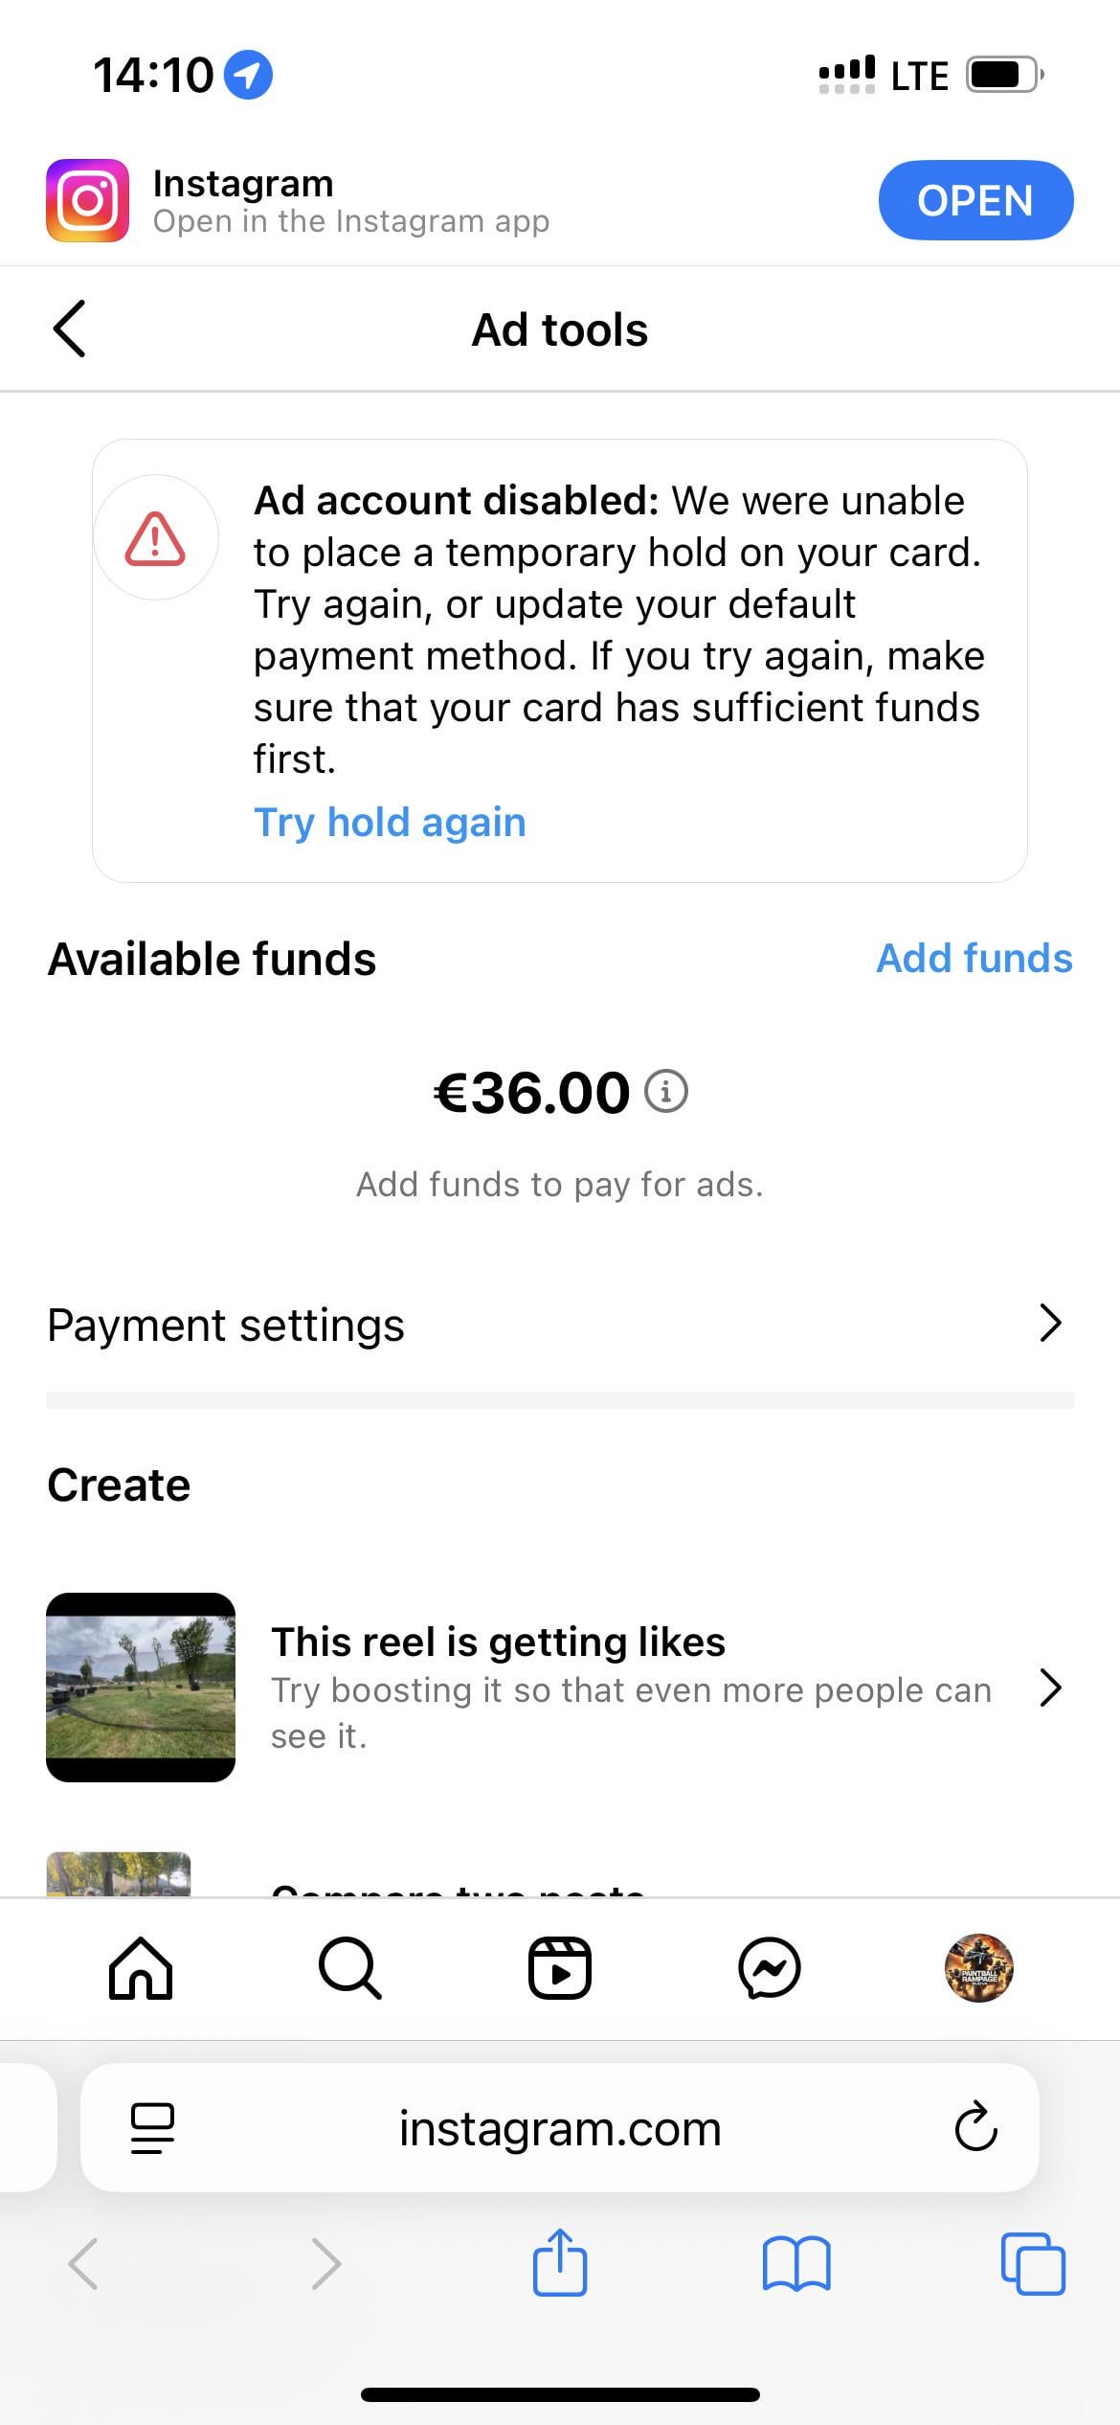
Task: Tap the Safari reload page icon
Action: (975, 2128)
